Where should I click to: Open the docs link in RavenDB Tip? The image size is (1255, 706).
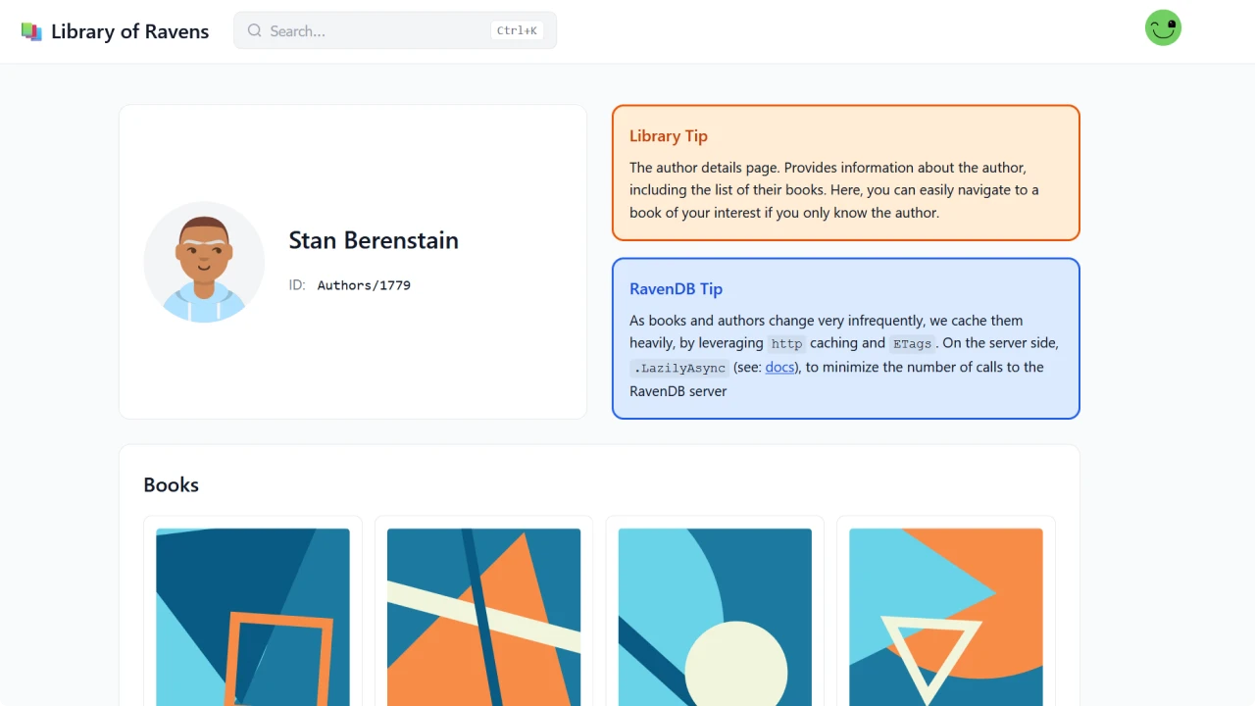pyautogui.click(x=779, y=367)
